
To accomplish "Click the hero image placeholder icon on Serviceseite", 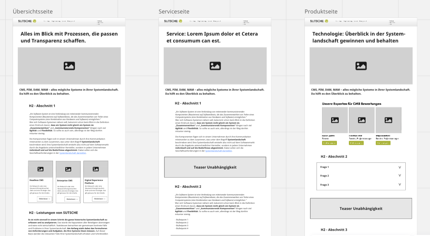I will [215, 66].
